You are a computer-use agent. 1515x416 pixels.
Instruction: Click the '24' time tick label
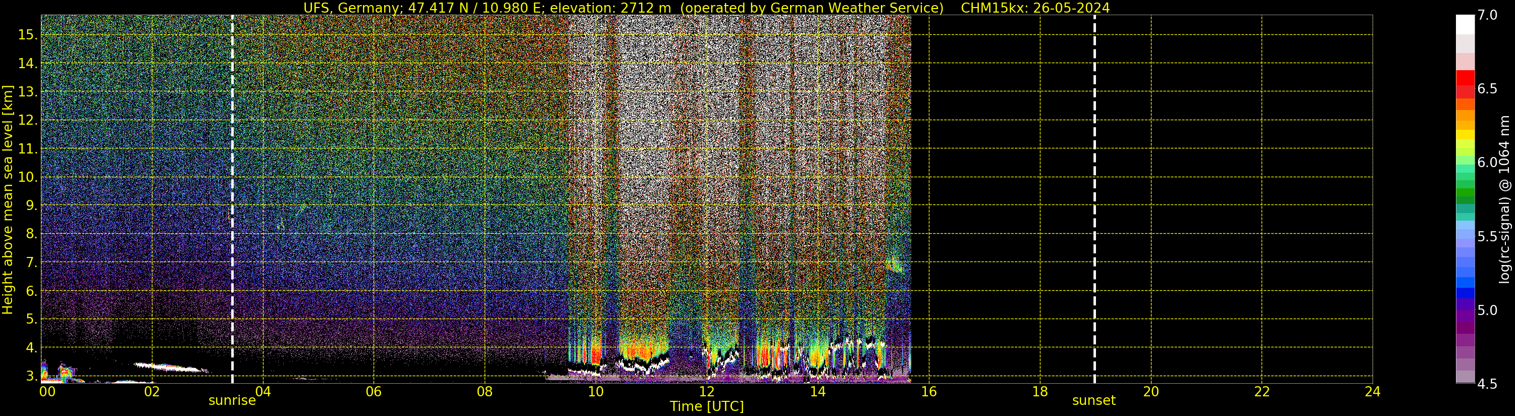tap(1372, 392)
